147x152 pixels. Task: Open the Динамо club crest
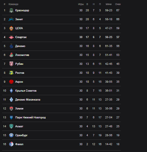[11, 46]
